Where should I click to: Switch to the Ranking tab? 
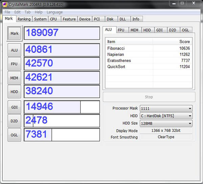(24, 19)
